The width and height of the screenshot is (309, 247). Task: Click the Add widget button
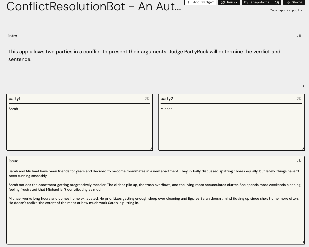200,2
